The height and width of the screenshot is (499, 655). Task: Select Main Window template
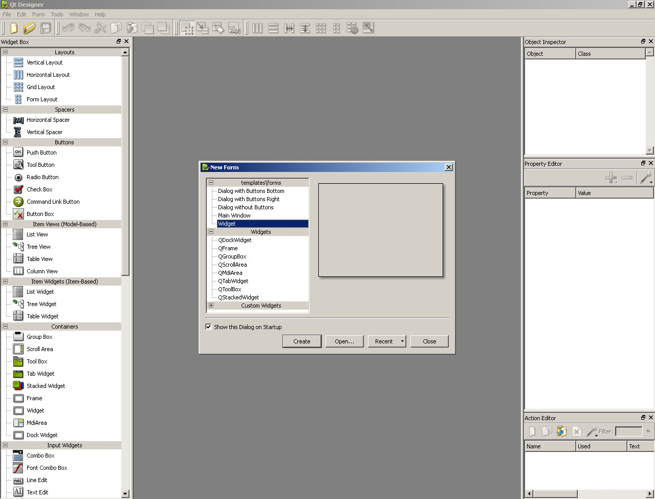click(234, 215)
